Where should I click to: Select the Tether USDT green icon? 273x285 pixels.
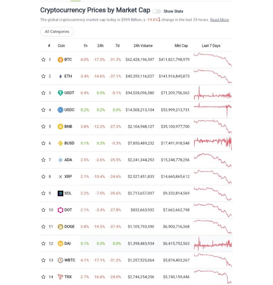tap(60, 93)
